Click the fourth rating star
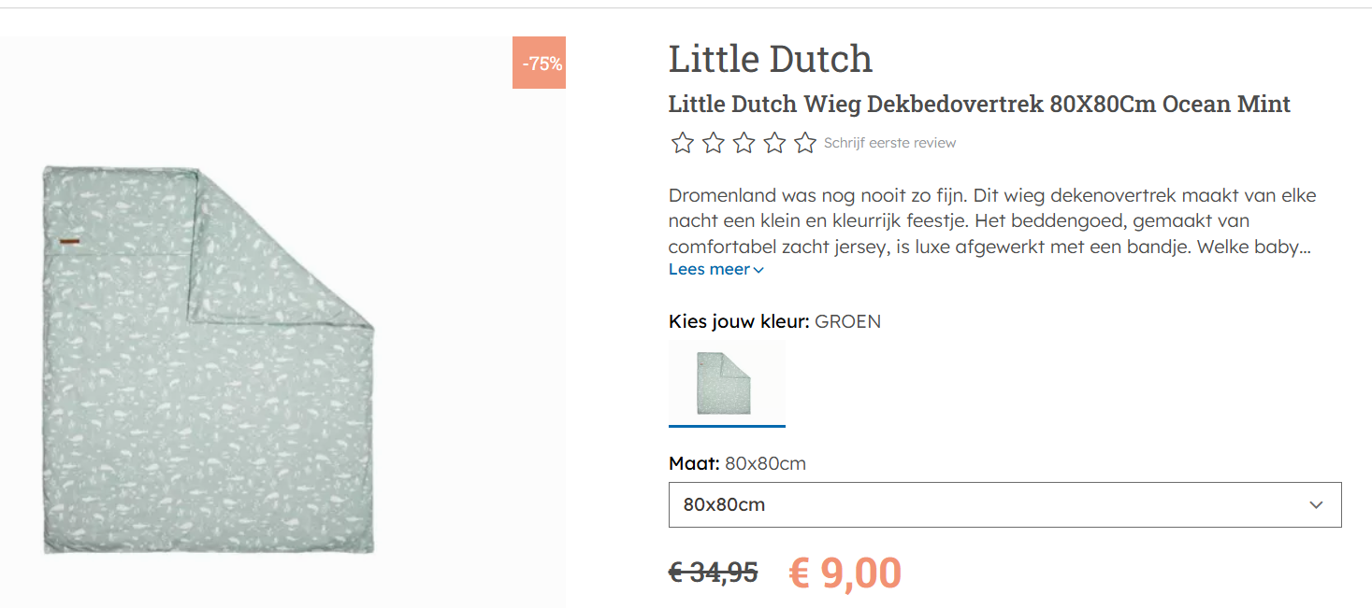 (773, 142)
